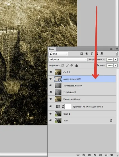Open the Вид filter type dropdown
Image resolution: width=119 pixels, height=157 pixels.
[x=58, y=54]
